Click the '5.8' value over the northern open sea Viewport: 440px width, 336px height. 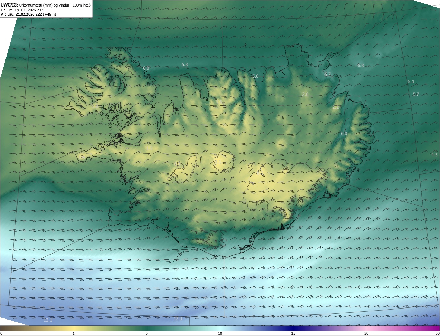185,64
